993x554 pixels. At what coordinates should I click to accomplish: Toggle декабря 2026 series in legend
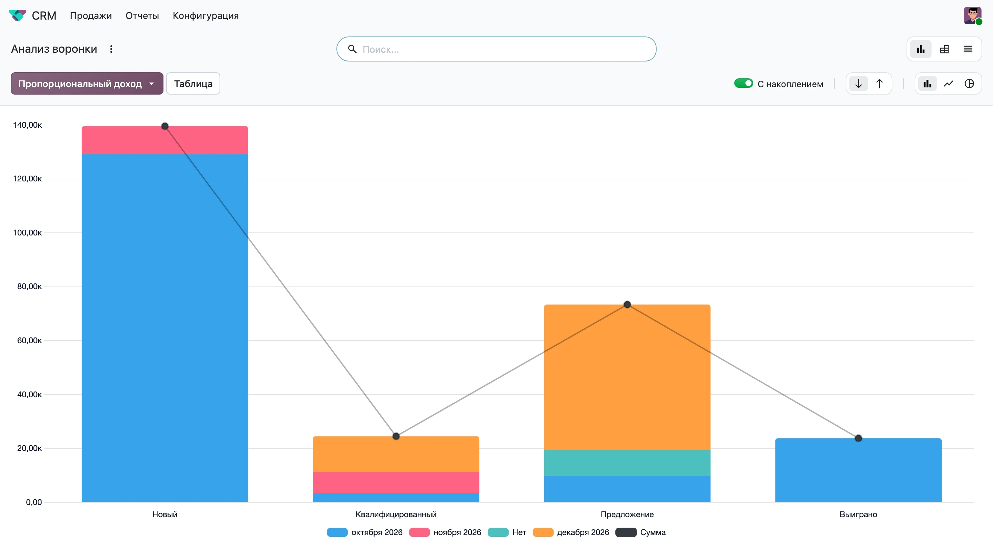[571, 532]
